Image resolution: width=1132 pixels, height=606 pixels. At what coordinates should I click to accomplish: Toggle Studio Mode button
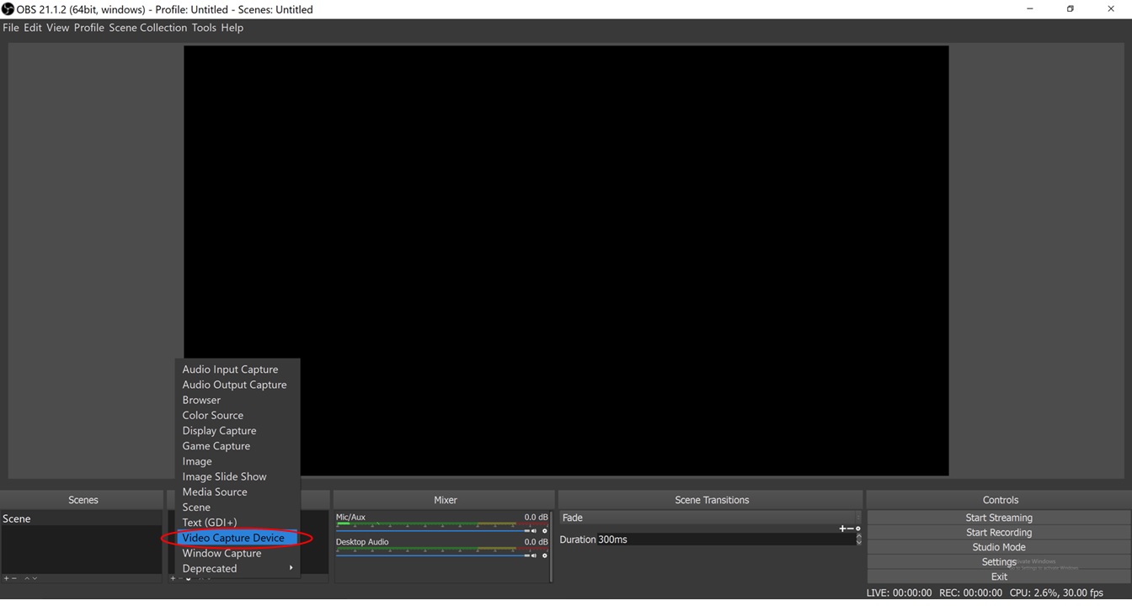[x=998, y=547]
